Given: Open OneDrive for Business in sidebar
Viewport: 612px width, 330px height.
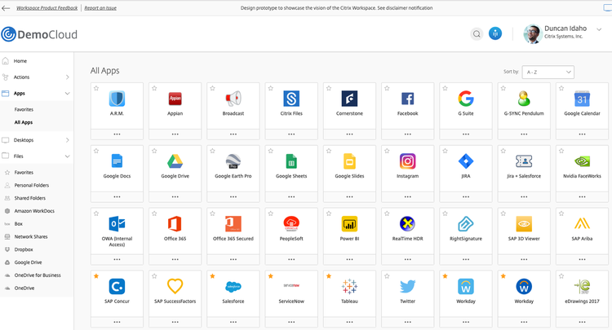Looking at the screenshot, I should [x=38, y=275].
